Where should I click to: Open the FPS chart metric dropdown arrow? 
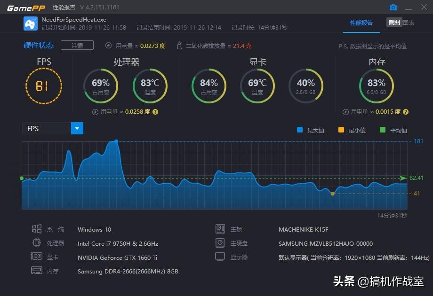[77, 128]
